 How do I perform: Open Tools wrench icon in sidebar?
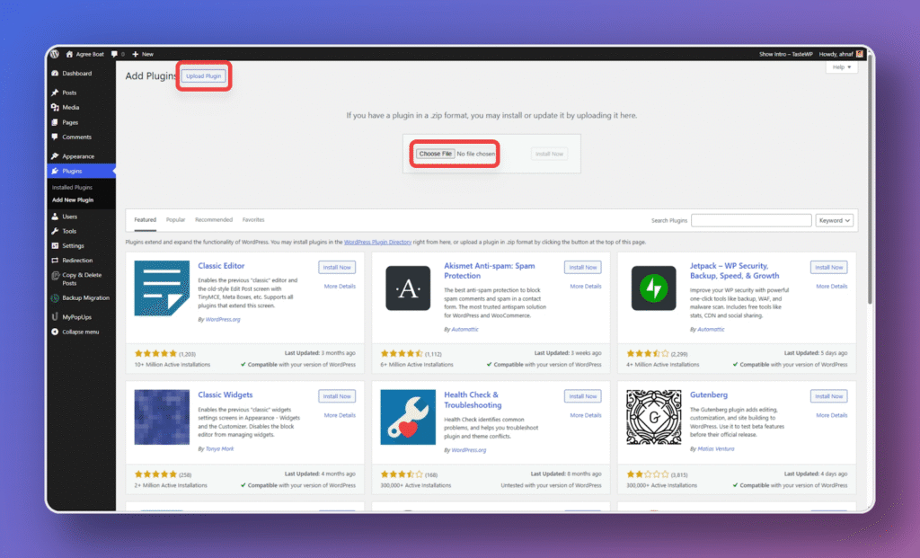[55, 231]
